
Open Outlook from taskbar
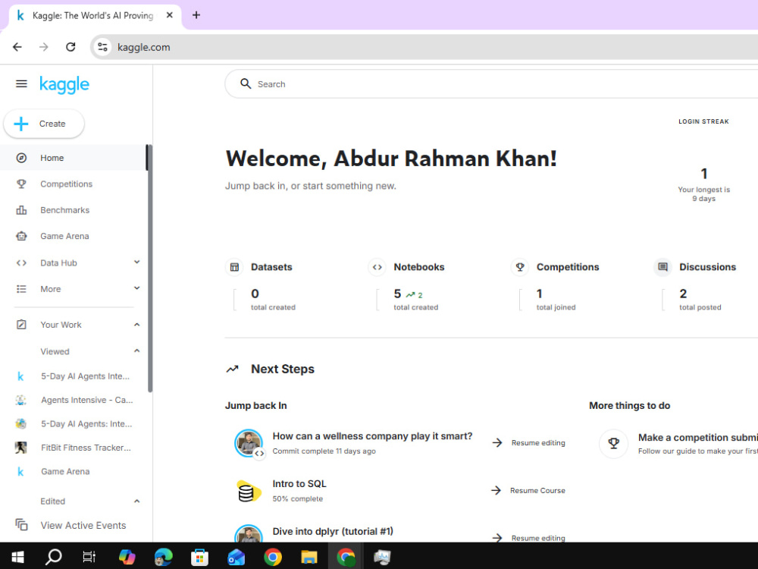[236, 556]
